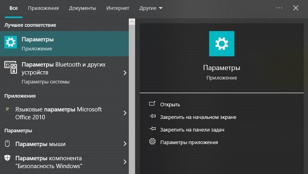Image resolution: width=308 pixels, height=174 pixels.
Task: Click the mouse icon next to Параметры мыши
Action: [7, 144]
